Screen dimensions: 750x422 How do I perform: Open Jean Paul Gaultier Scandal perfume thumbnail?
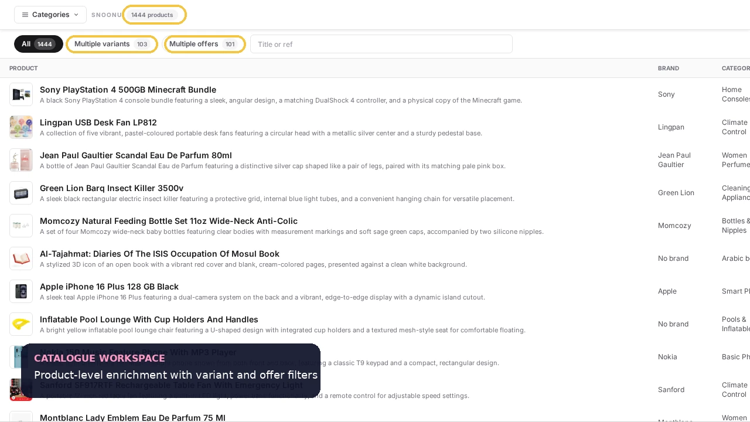(x=21, y=160)
